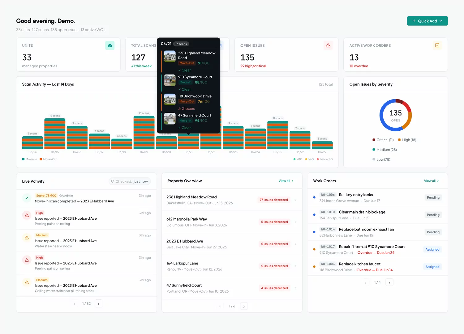This screenshot has height=334, width=464.
Task: Click the 135 open issues donut chart
Action: pos(396,115)
